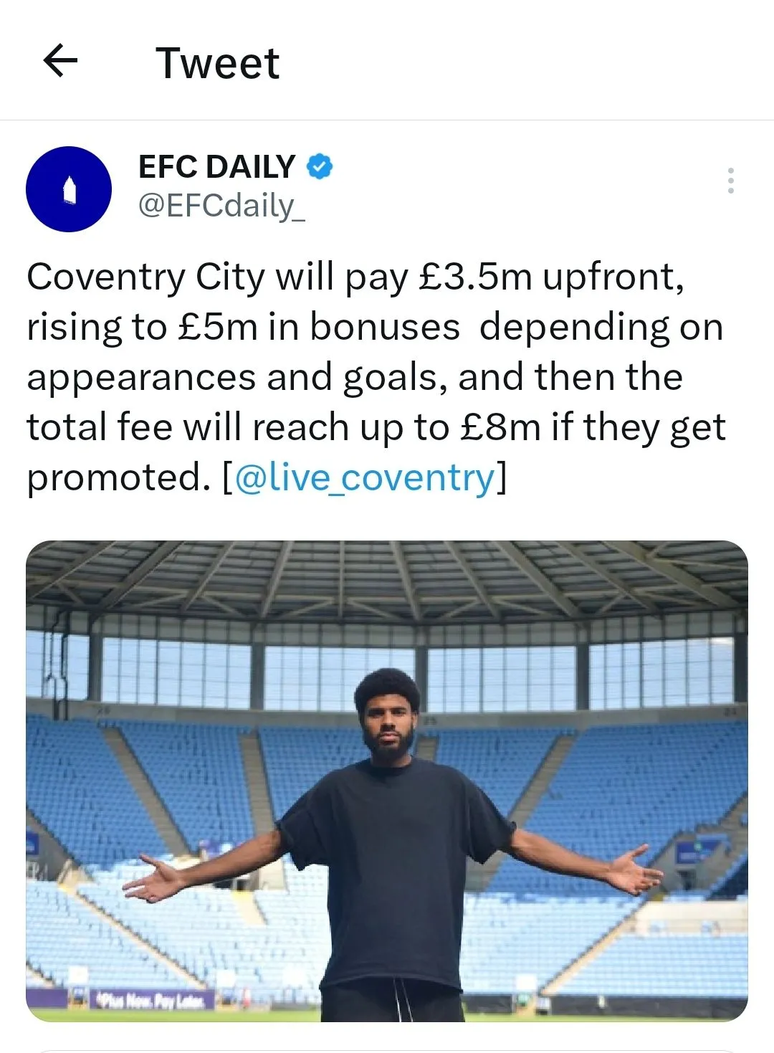Open the three-dot more options menu
Viewport: 774px width, 1053px height.
(730, 181)
